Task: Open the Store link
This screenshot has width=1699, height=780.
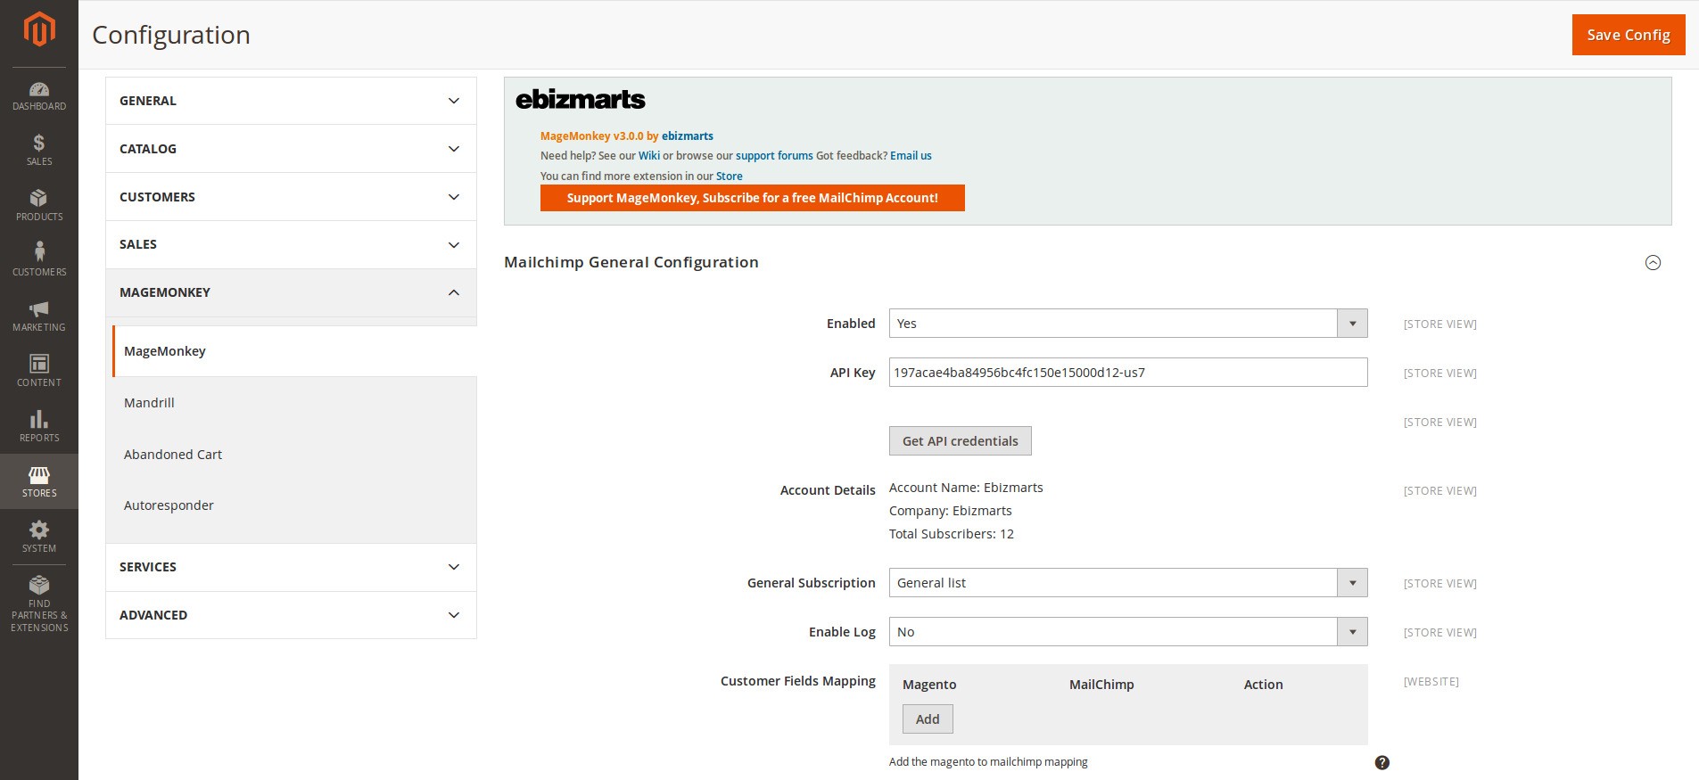Action: click(x=729, y=177)
